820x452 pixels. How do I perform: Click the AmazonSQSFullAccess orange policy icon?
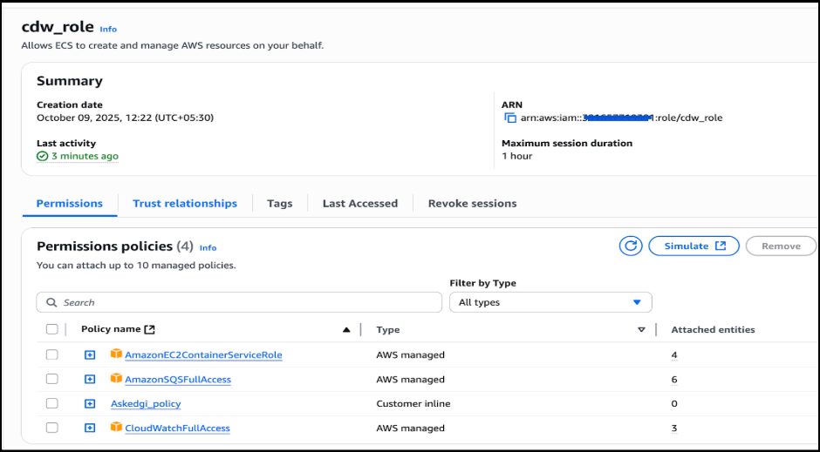[x=116, y=379]
